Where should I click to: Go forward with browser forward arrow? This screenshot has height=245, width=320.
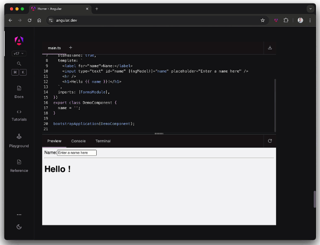20,20
